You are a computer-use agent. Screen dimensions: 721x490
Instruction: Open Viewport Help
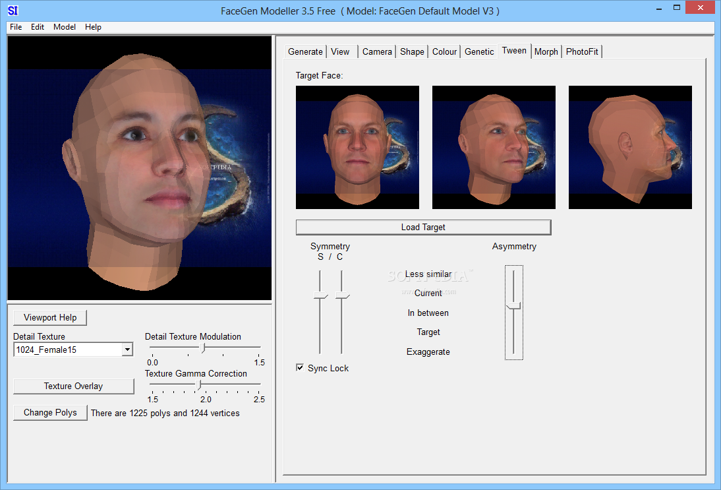click(50, 317)
